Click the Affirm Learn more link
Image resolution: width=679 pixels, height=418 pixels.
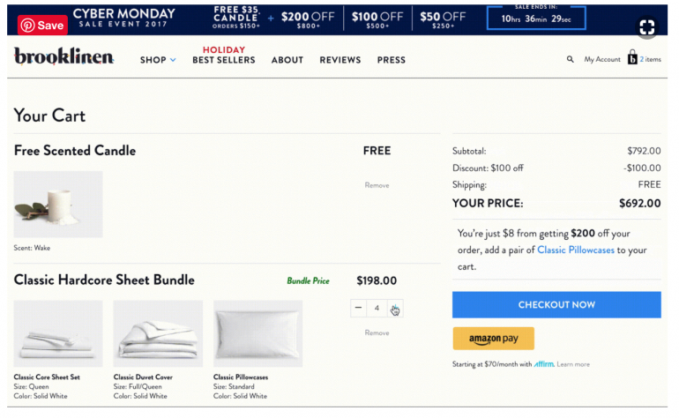coord(573,364)
